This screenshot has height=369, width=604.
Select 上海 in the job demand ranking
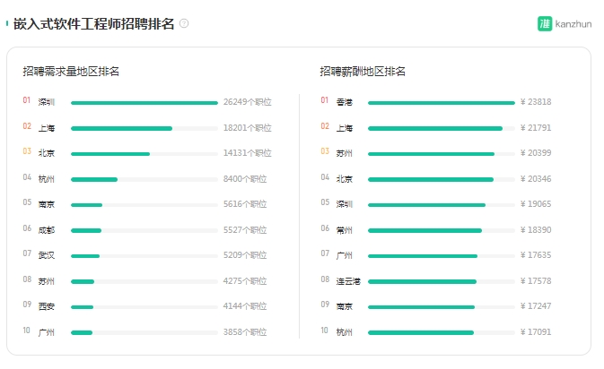pyautogui.click(x=47, y=128)
